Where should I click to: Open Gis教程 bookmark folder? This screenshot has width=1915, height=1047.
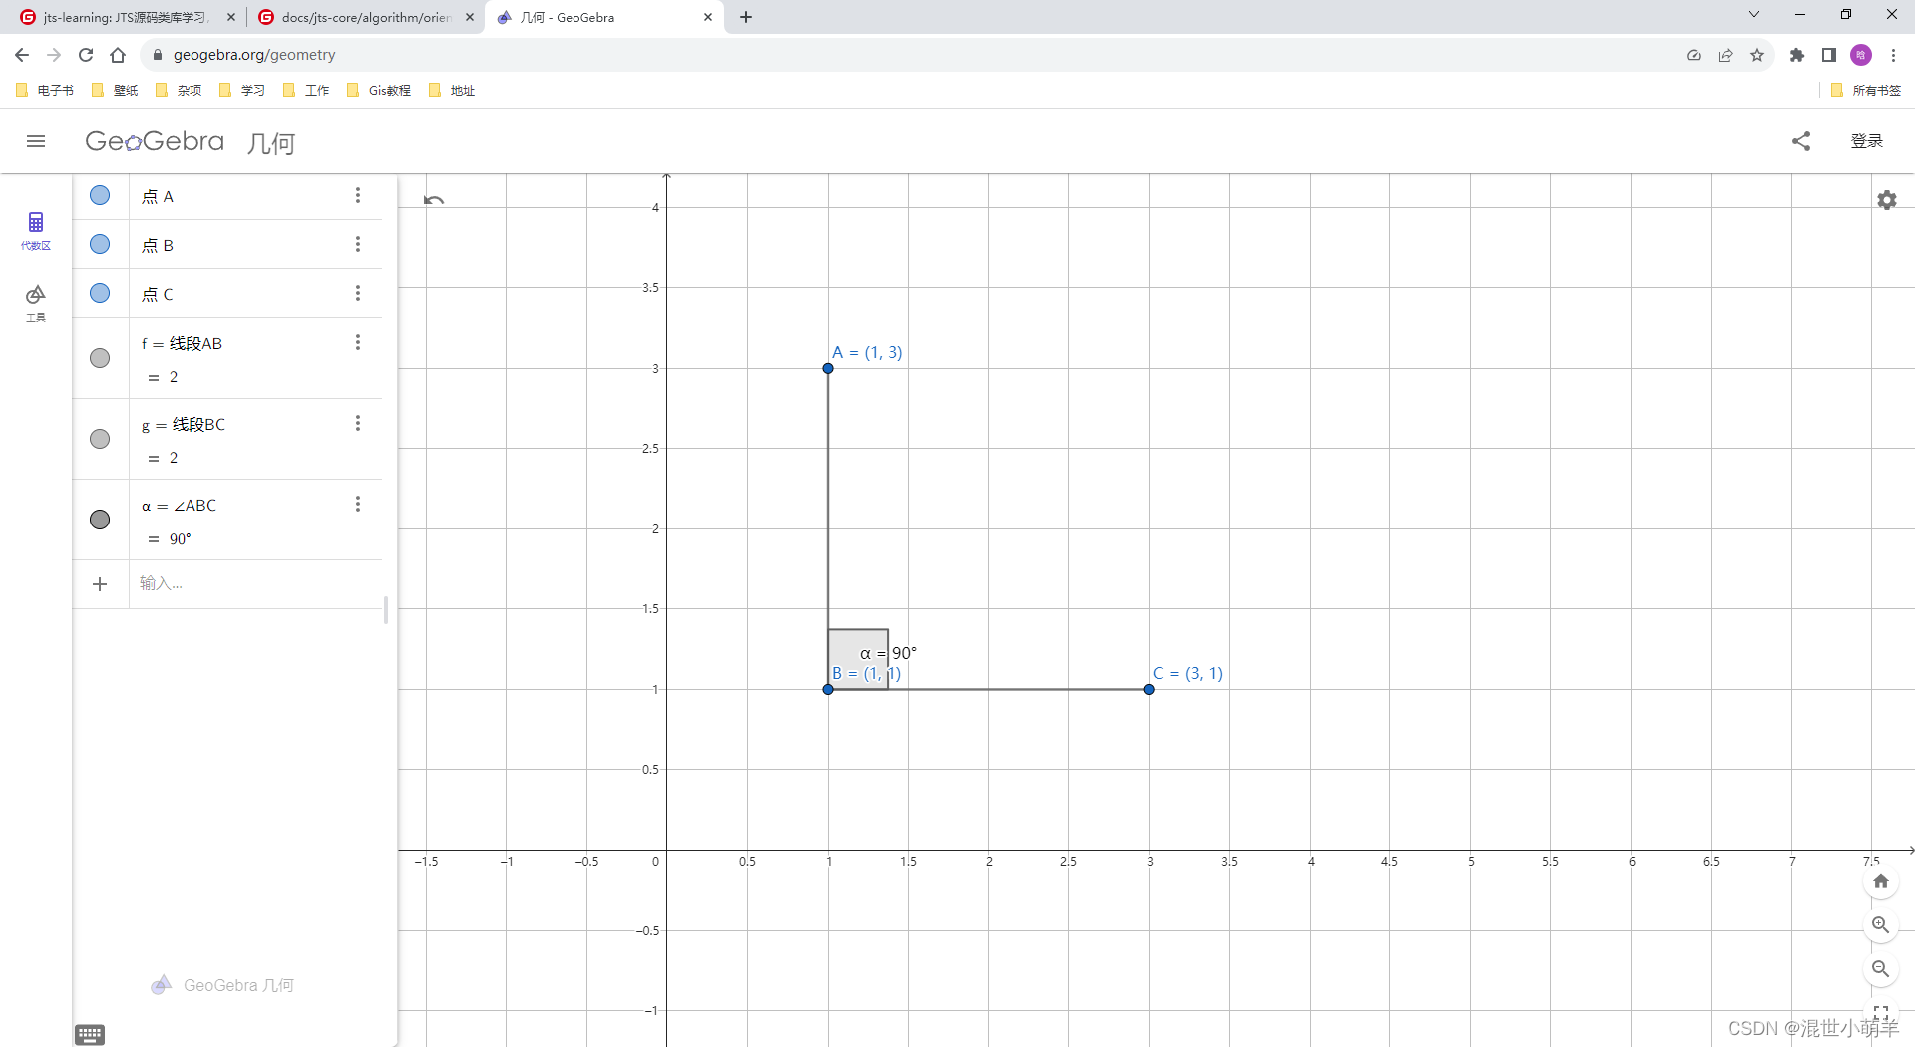coord(379,90)
